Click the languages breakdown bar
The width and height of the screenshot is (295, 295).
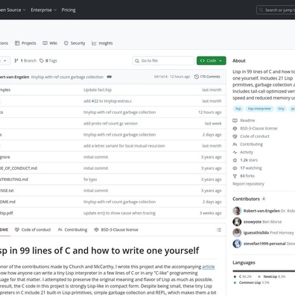point(264,271)
